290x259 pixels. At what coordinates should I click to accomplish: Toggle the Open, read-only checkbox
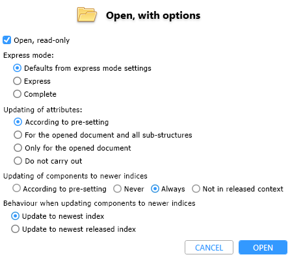(x=7, y=40)
